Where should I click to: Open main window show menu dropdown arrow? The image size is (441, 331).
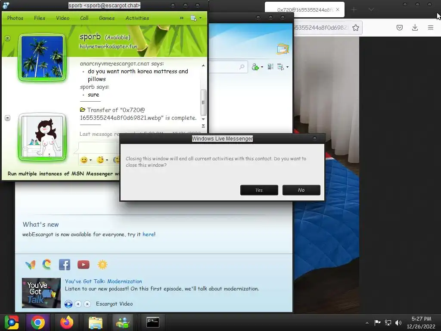coord(287,67)
